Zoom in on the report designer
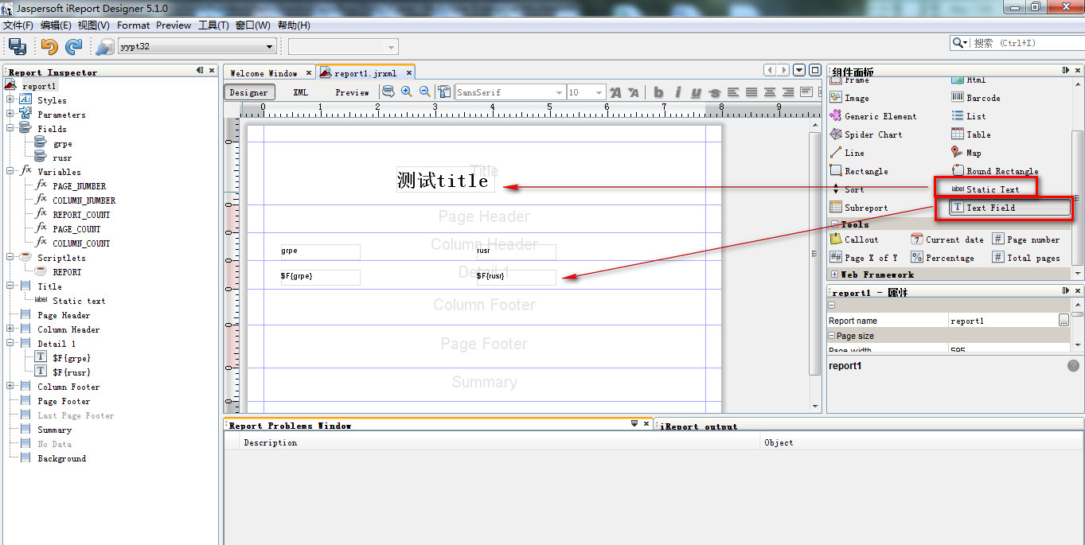The height and width of the screenshot is (545, 1085). (x=407, y=91)
